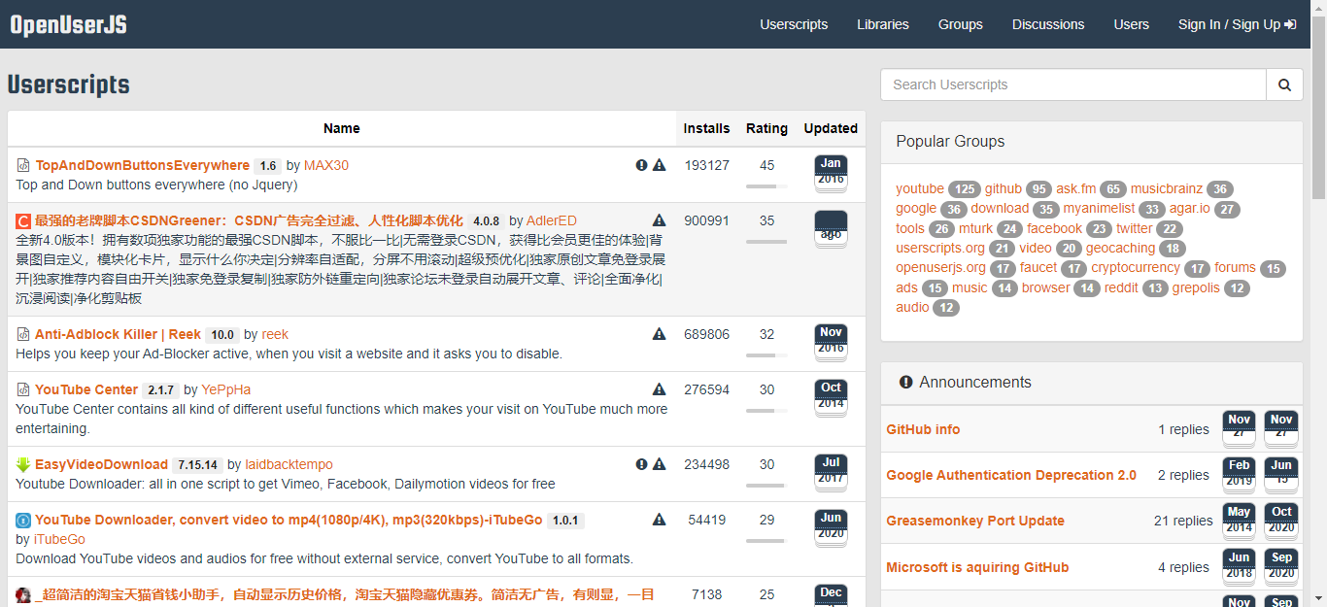1327x607 pixels.
Task: Click Jun 2018 calendar icon for Microsoft GitHub
Action: [x=1239, y=568]
